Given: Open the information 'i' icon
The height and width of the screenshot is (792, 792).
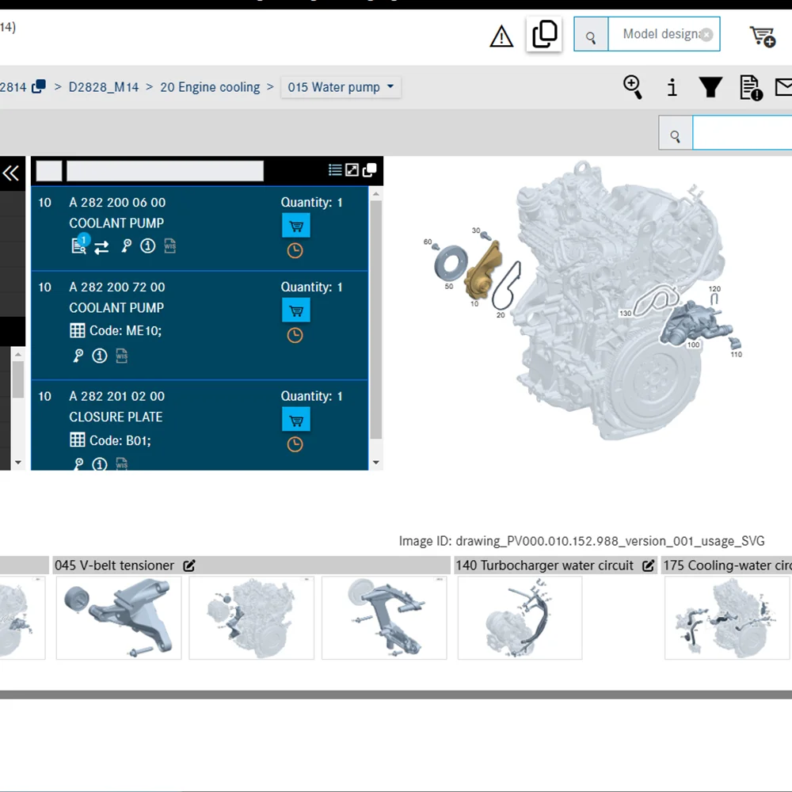Looking at the screenshot, I should 672,87.
